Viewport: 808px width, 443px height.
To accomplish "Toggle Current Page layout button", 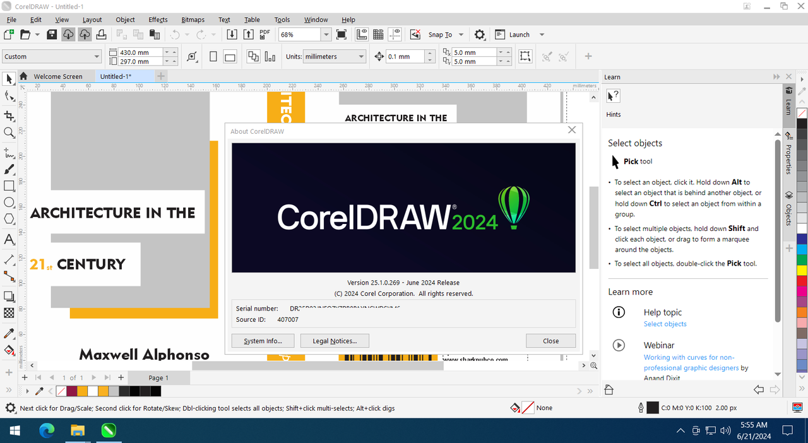I will point(270,56).
